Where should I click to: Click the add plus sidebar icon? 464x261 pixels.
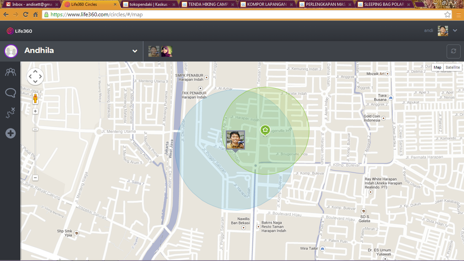[x=11, y=133]
